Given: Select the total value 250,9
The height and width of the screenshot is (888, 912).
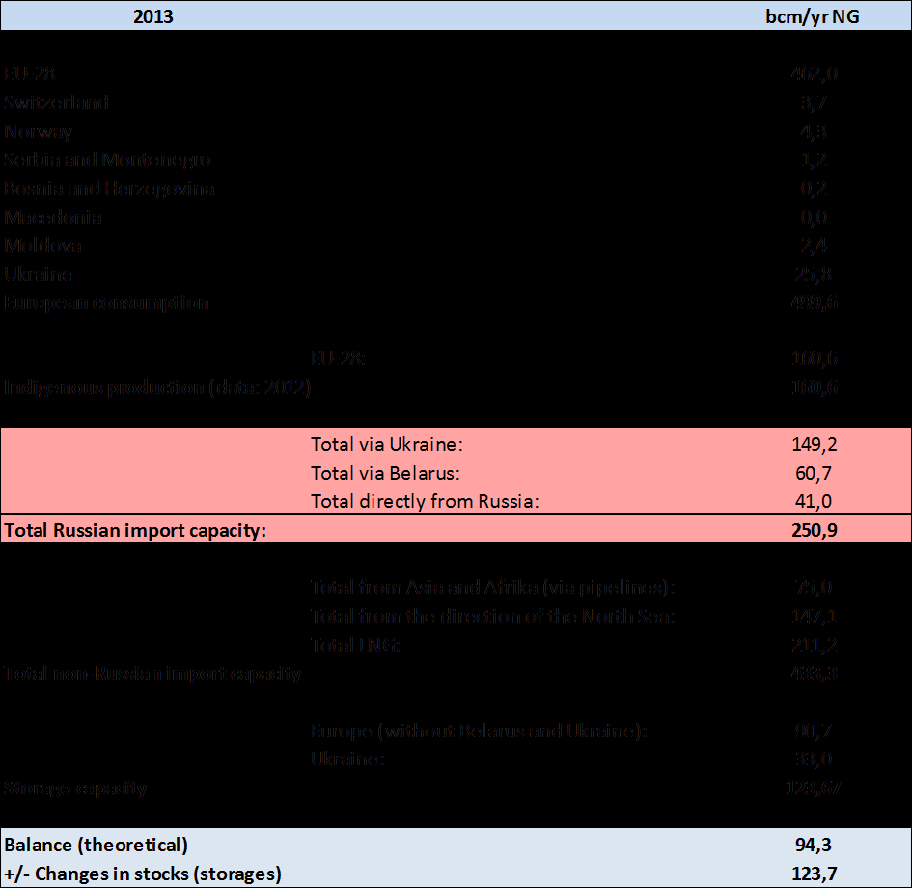Looking at the screenshot, I should point(815,530).
